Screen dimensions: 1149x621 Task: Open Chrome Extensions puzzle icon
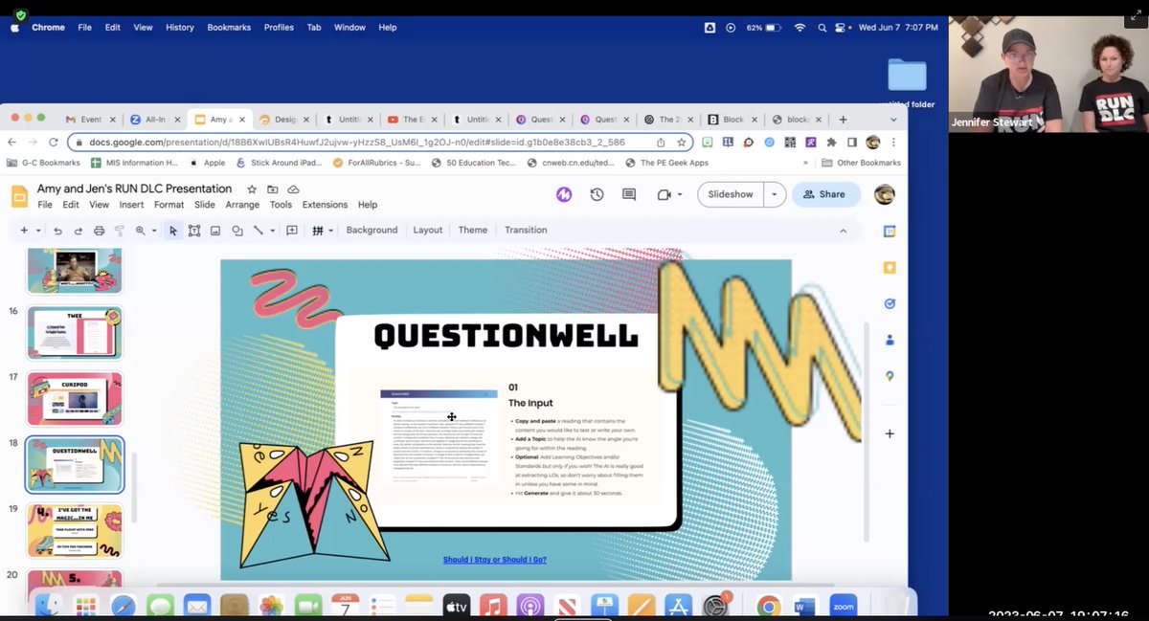pyautogui.click(x=831, y=142)
